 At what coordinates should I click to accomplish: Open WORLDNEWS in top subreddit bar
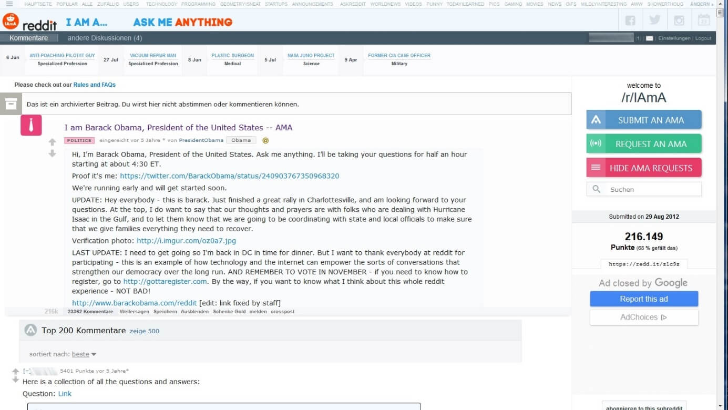point(385,4)
